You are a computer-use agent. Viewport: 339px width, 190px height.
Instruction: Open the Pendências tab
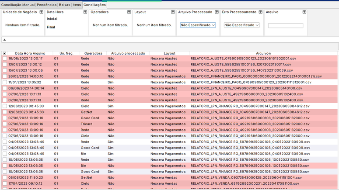[47, 5]
